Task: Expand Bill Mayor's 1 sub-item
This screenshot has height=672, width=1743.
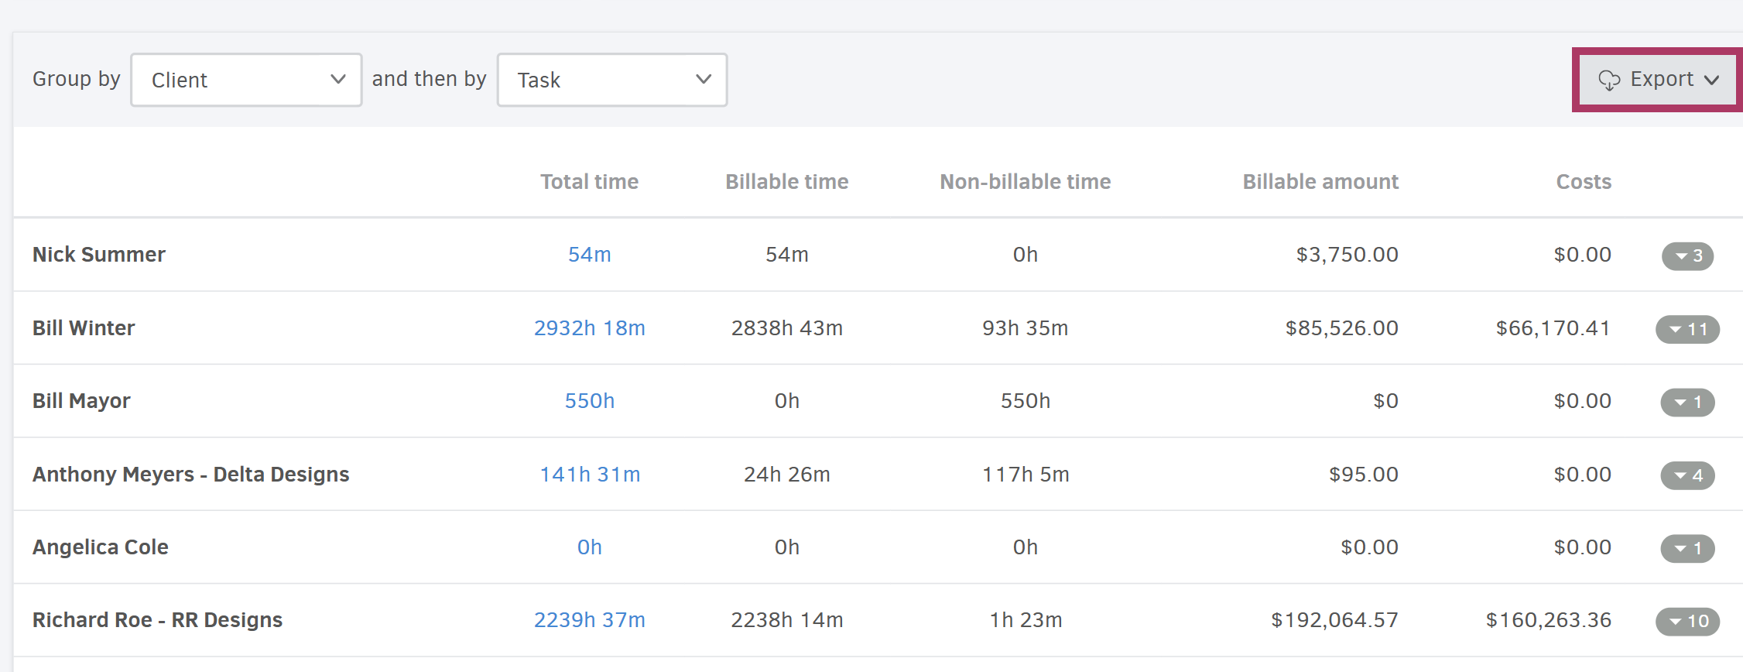Action: [x=1687, y=402]
